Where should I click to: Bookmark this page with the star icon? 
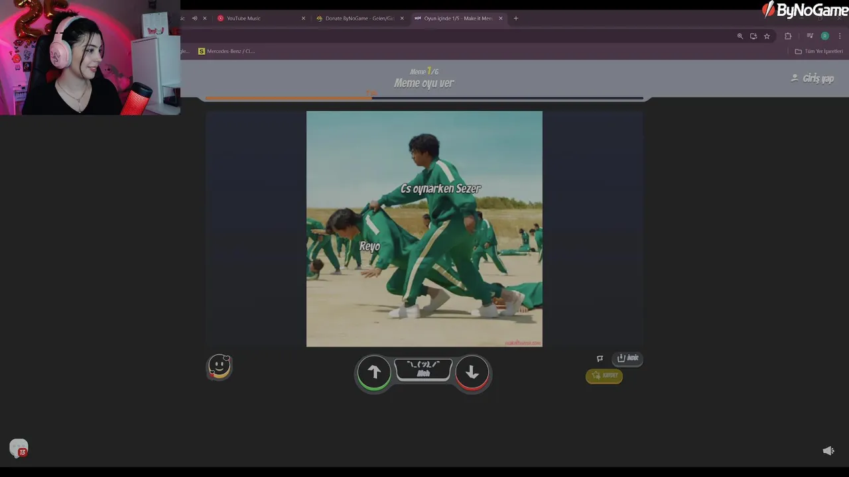coord(767,36)
